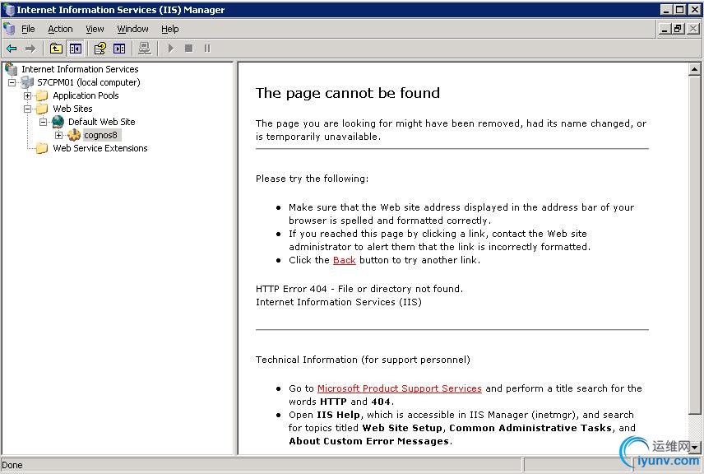Open the Window menu
Screen dimensions: 704x474
[132, 29]
